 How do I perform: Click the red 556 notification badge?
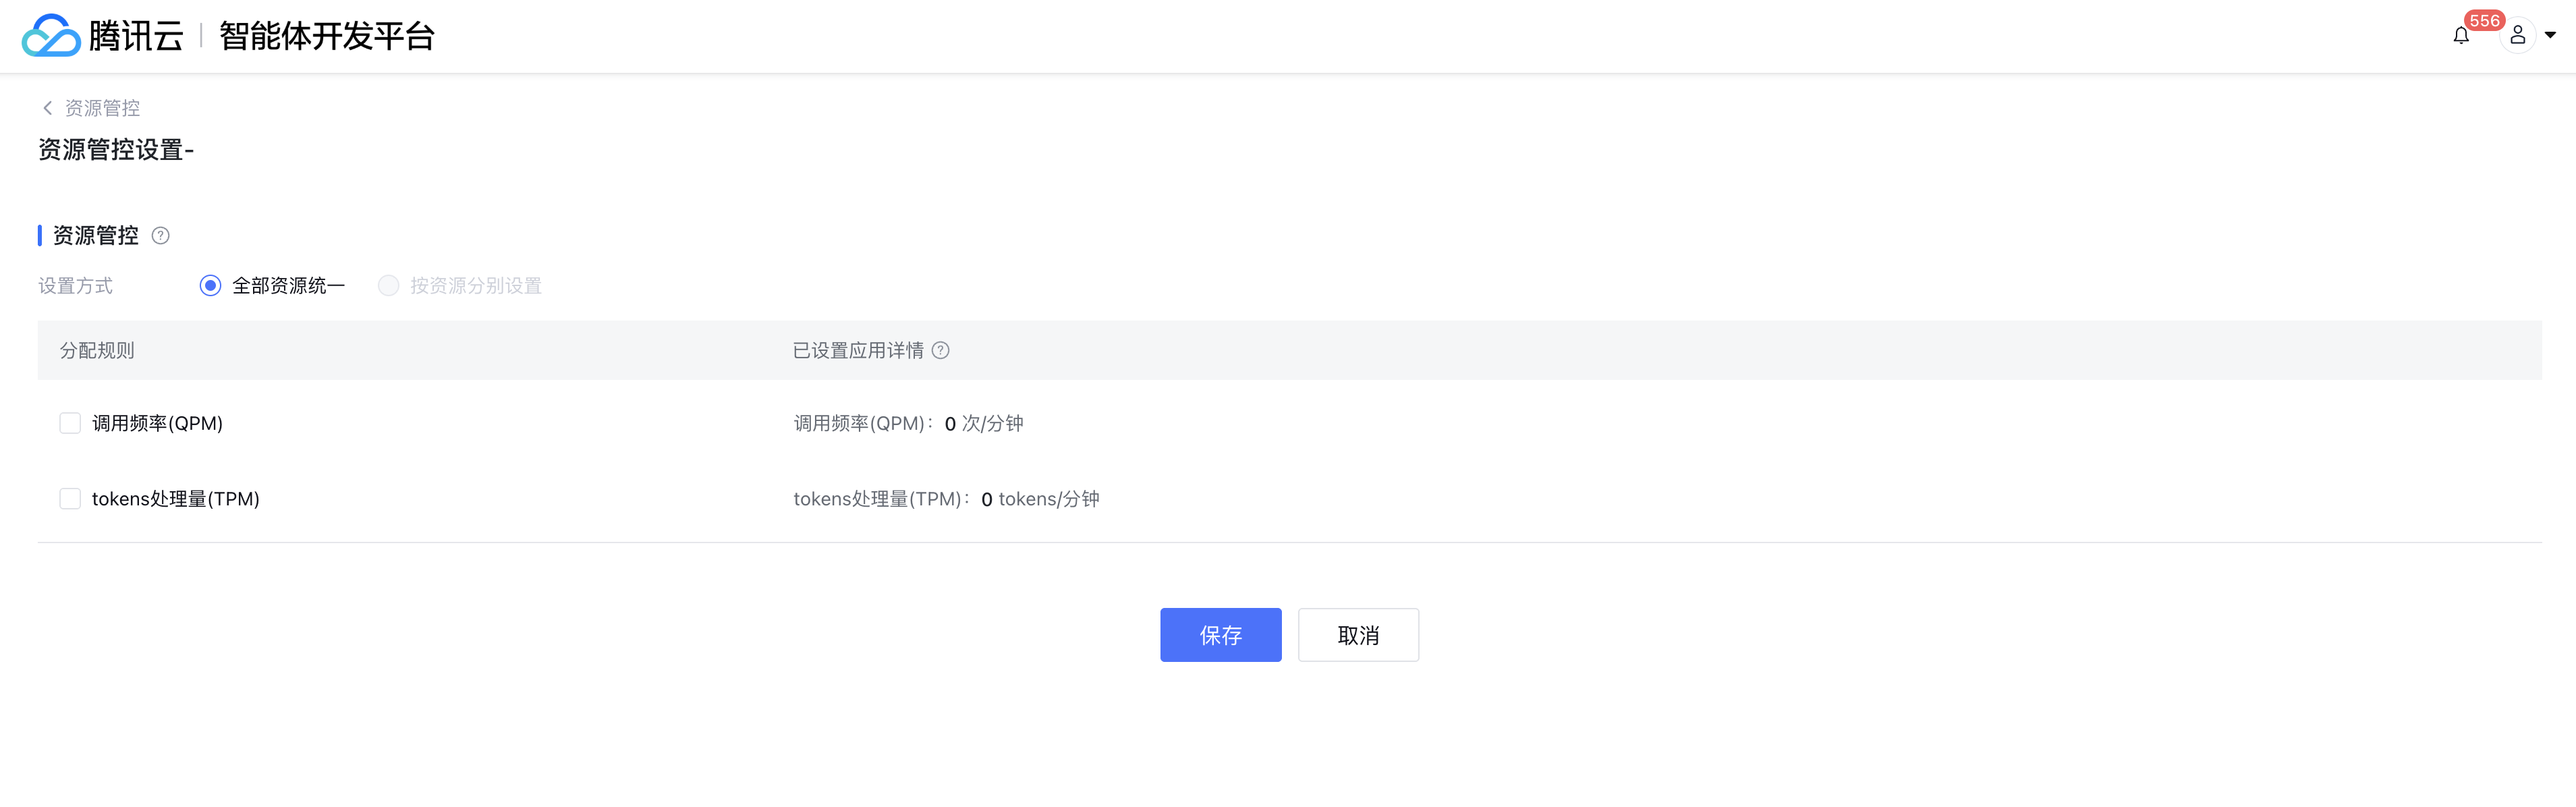click(x=2484, y=20)
